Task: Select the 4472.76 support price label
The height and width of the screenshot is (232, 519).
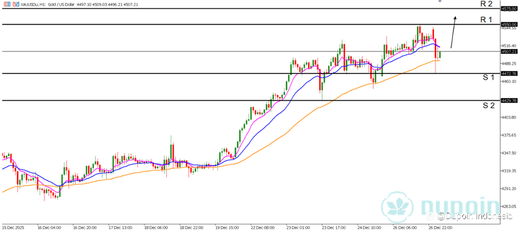Action: [509, 73]
